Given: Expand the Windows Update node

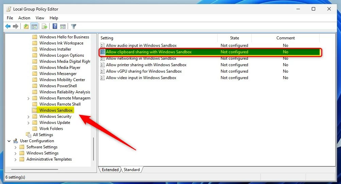Looking at the screenshot, I should (x=28, y=123).
